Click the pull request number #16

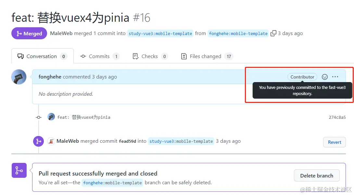coord(142,18)
